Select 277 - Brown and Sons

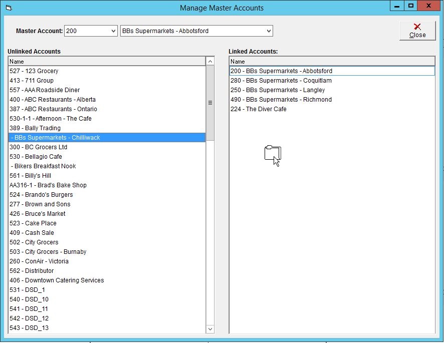pos(107,204)
